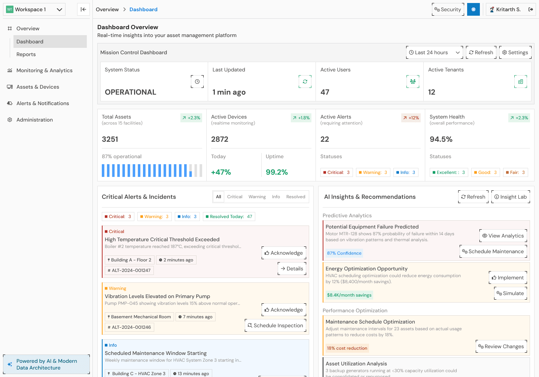Click the Monitoring & Analytics chart icon

point(10,70)
